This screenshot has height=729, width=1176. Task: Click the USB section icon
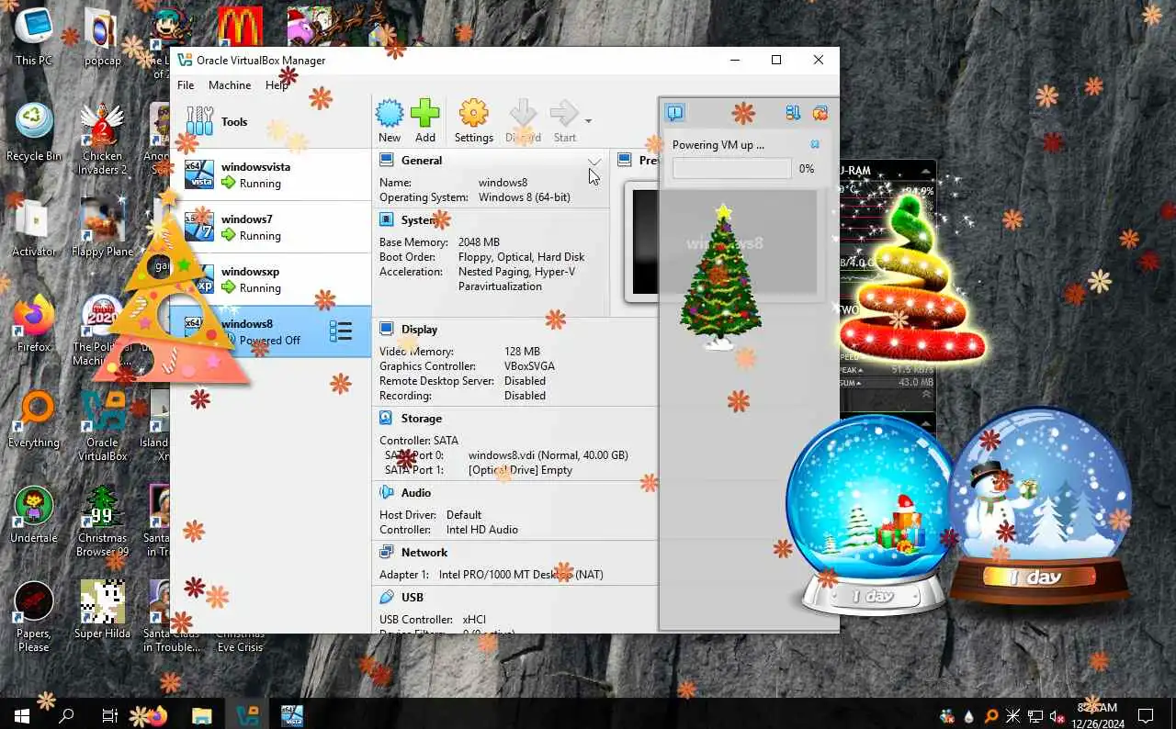click(x=386, y=597)
